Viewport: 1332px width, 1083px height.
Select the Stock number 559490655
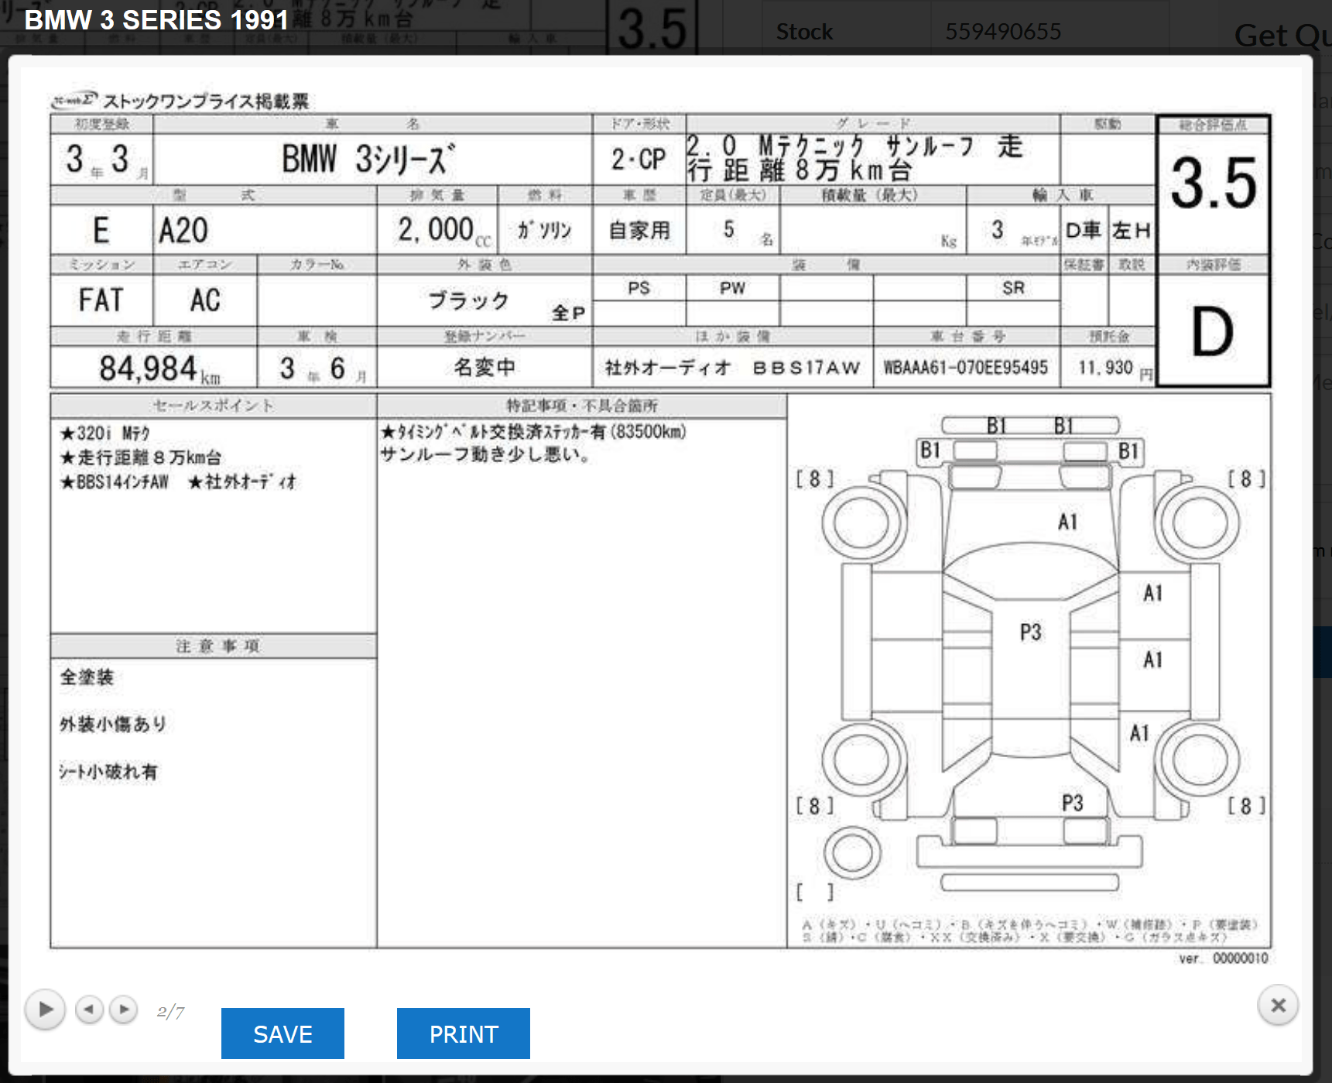[x=1002, y=31]
